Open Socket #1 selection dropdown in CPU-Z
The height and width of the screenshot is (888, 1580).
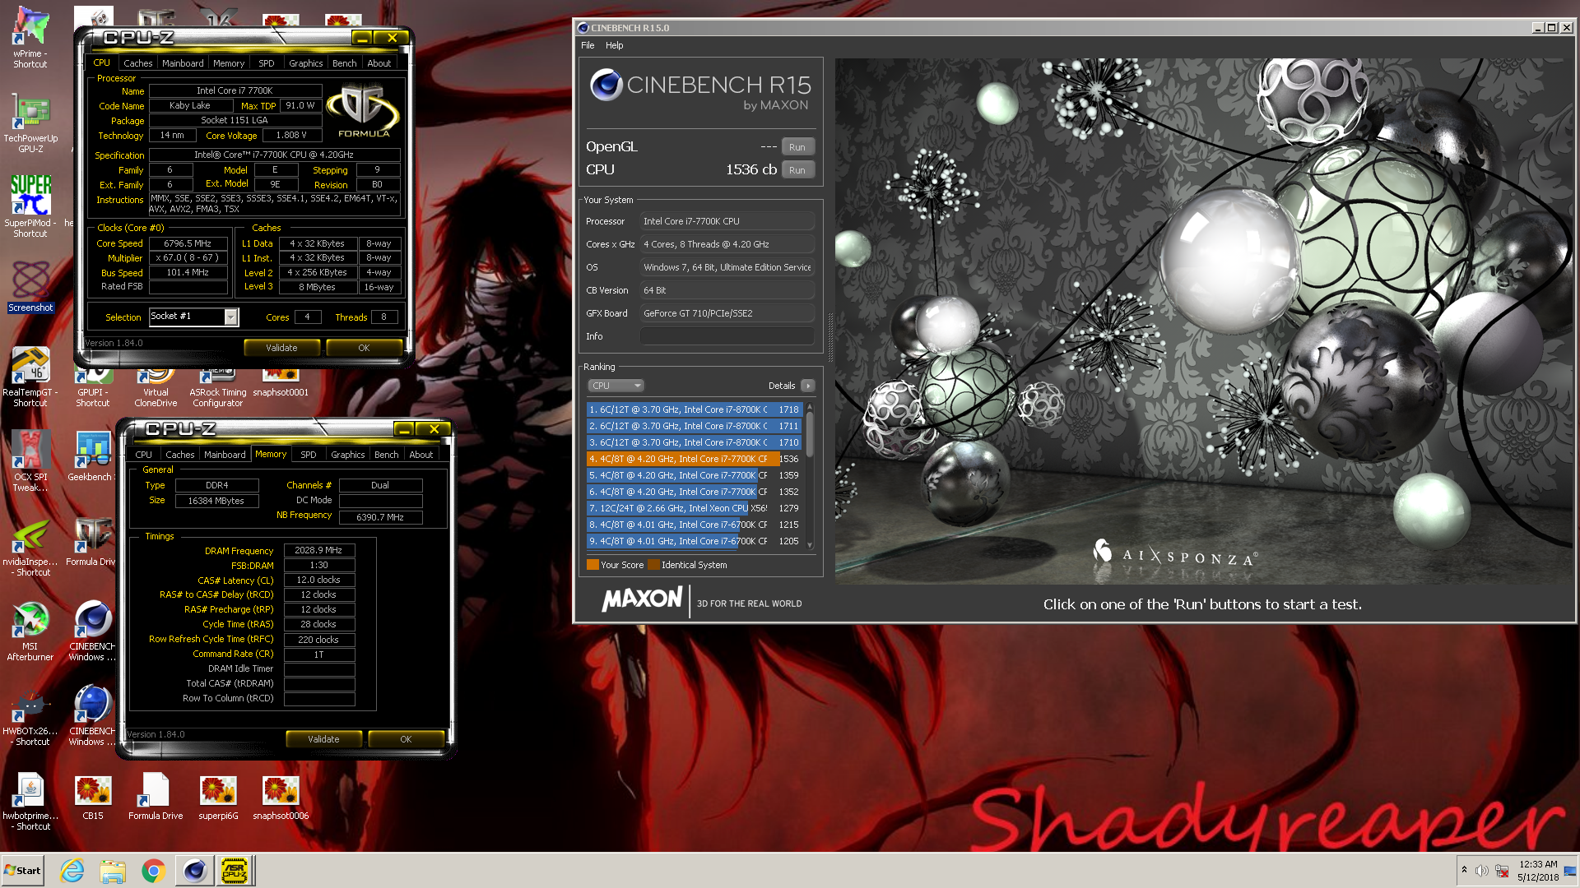[231, 317]
